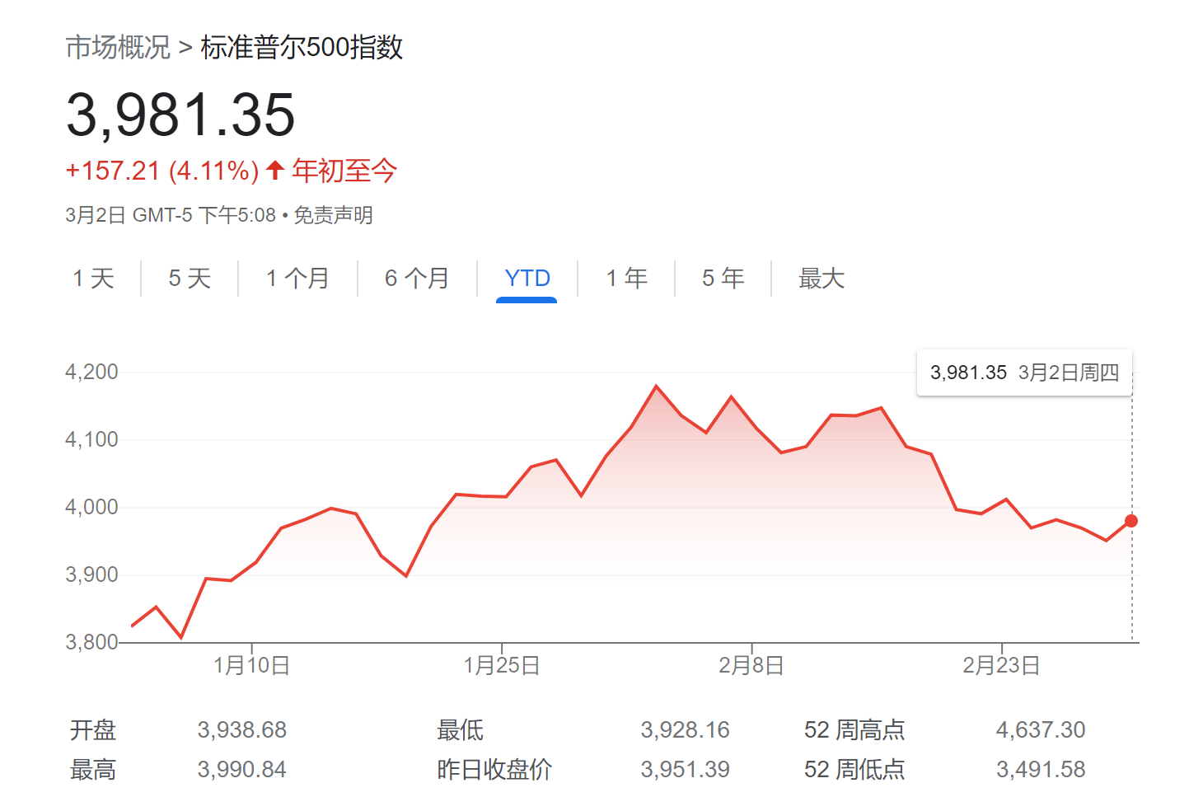The width and height of the screenshot is (1203, 797).
Task: Click the 标准普尔500指数 breadcrumb title
Action: 302,47
